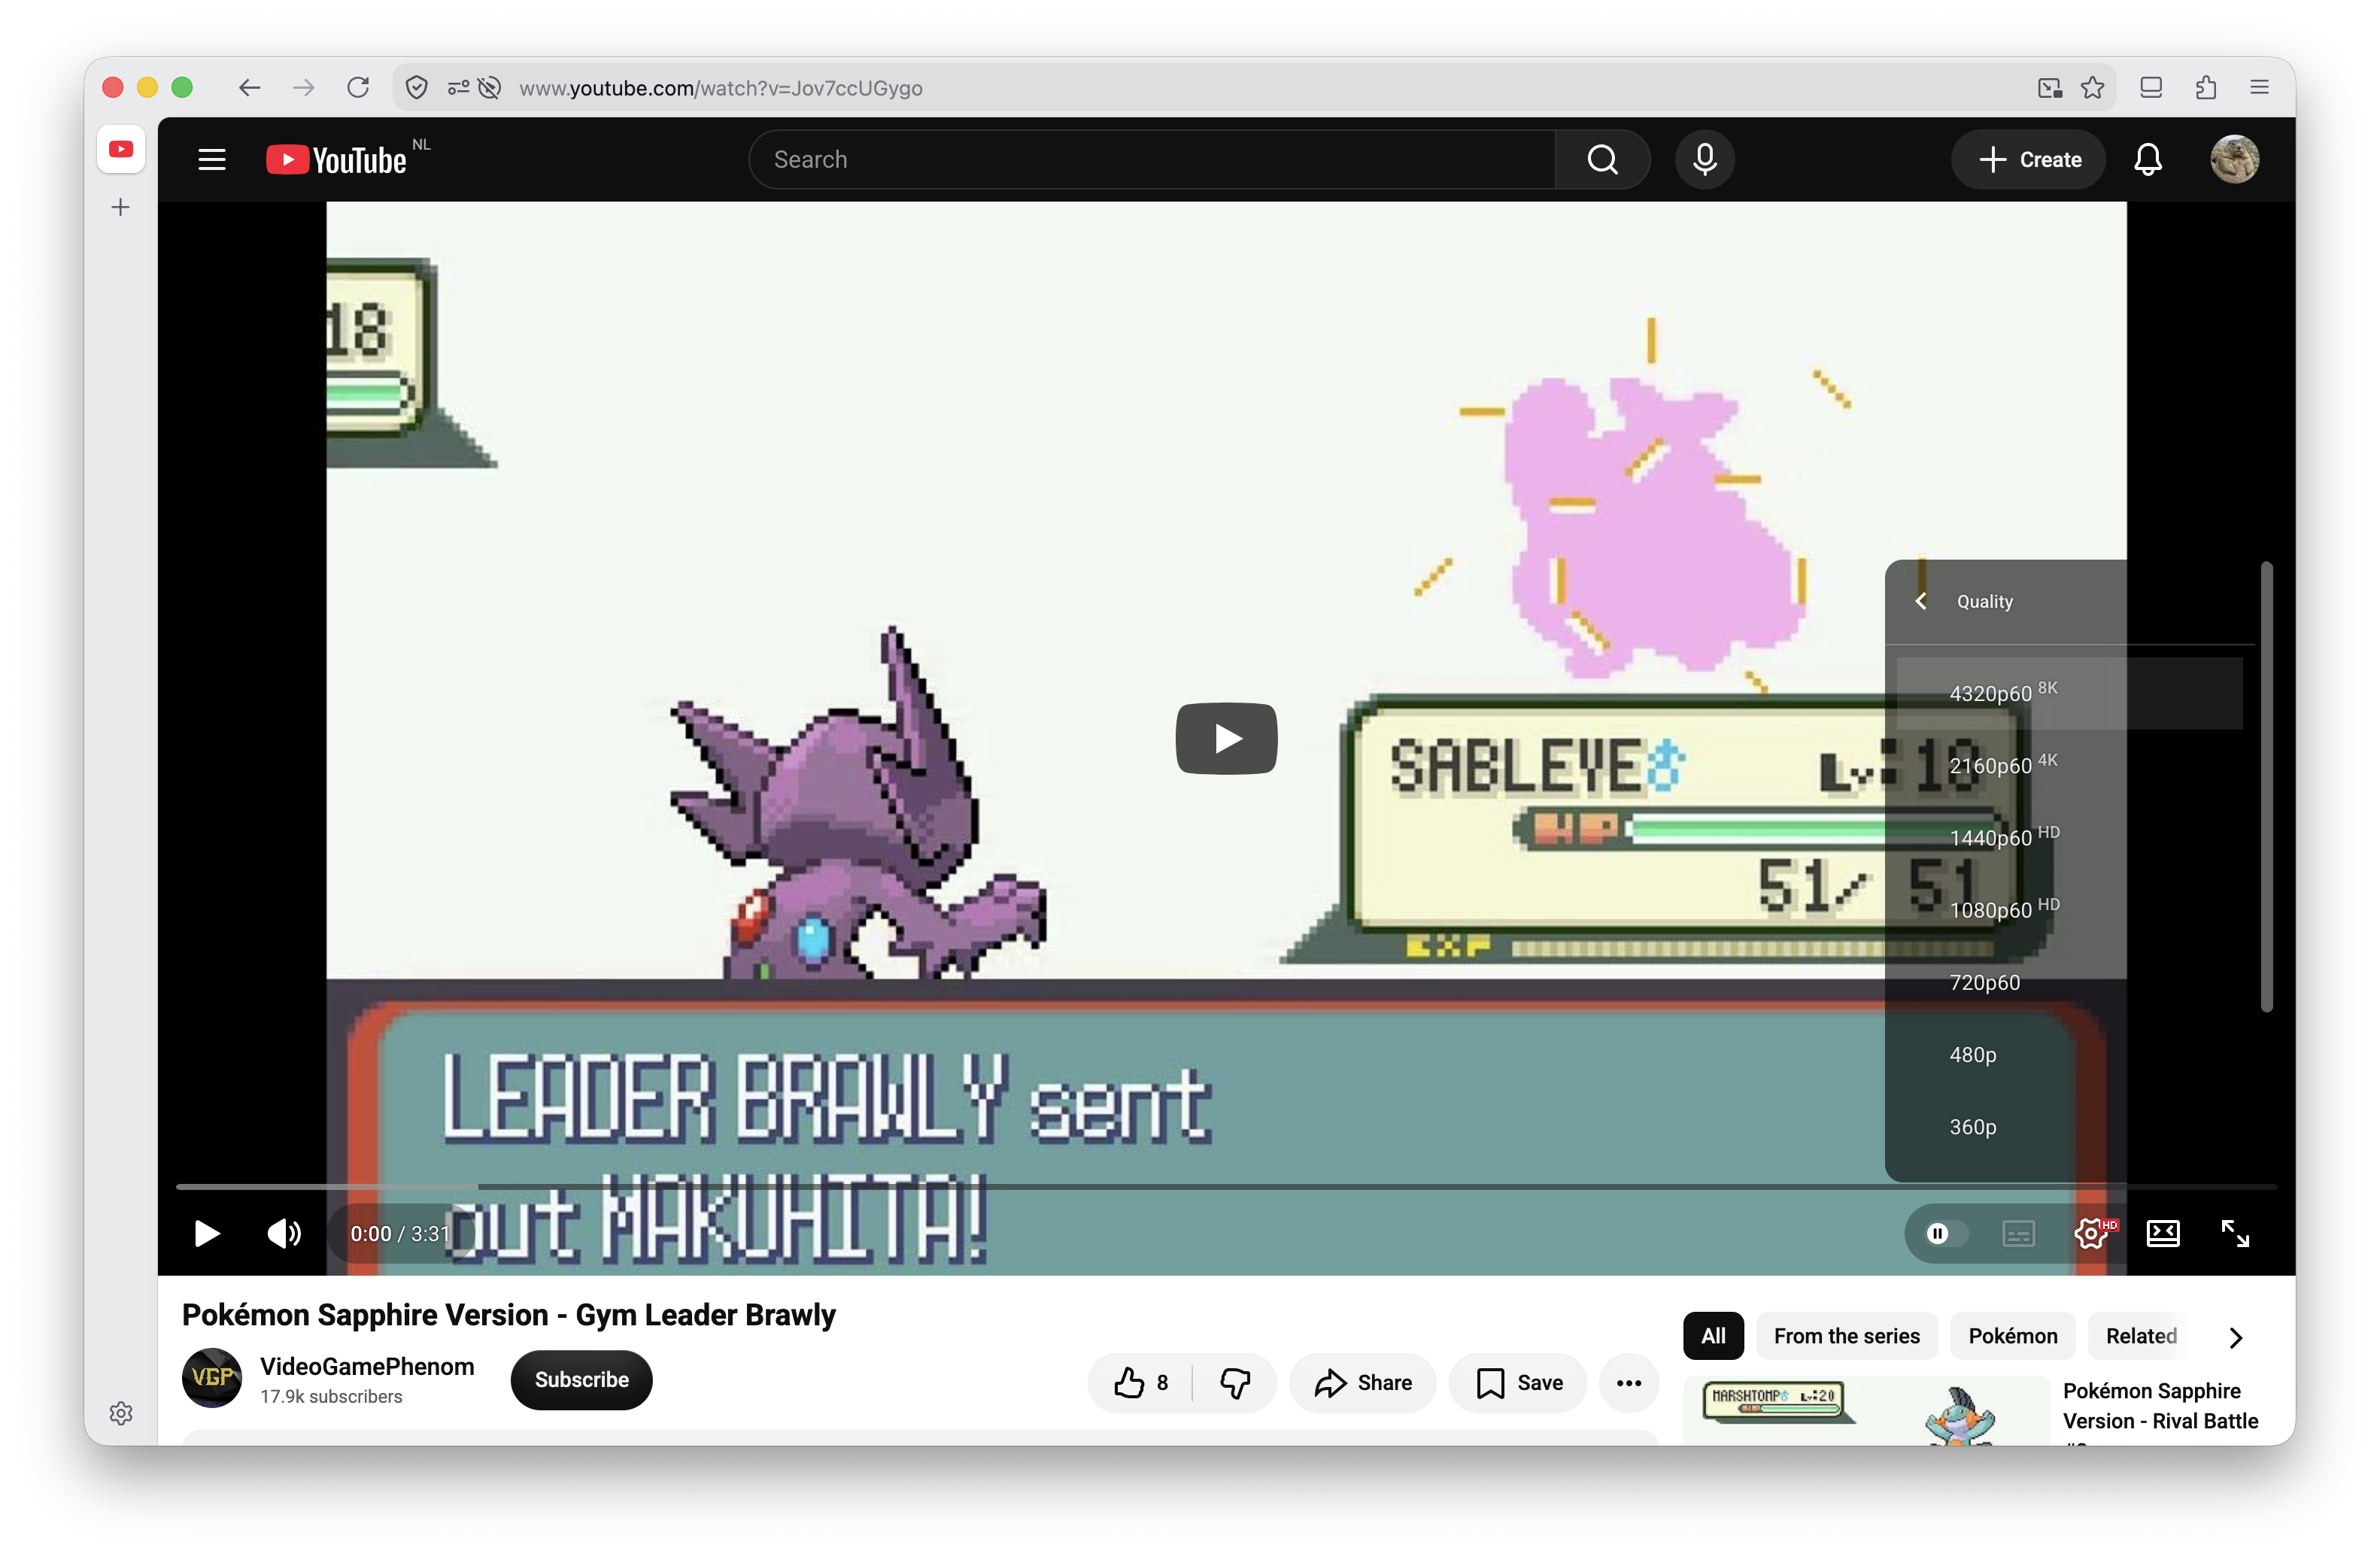This screenshot has width=2380, height=1557.
Task: Select the From the series chip
Action: [1846, 1336]
